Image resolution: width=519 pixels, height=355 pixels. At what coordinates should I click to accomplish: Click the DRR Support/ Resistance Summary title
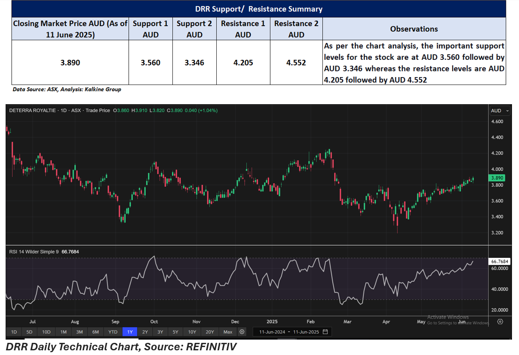(x=258, y=9)
